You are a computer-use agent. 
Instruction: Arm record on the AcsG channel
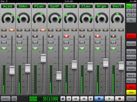(4, 36)
